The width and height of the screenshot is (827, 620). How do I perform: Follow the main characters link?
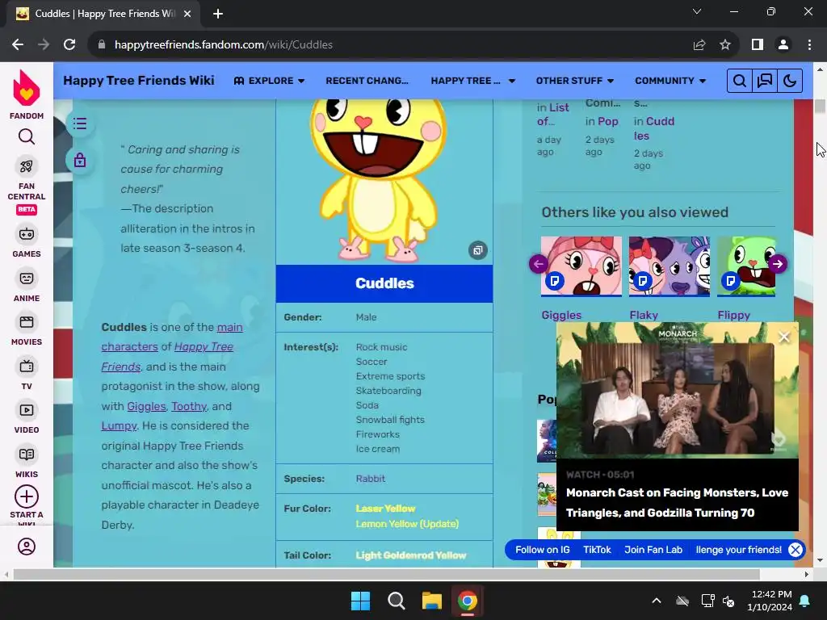coord(172,337)
